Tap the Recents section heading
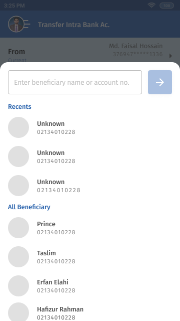The width and height of the screenshot is (180, 321). click(x=19, y=107)
